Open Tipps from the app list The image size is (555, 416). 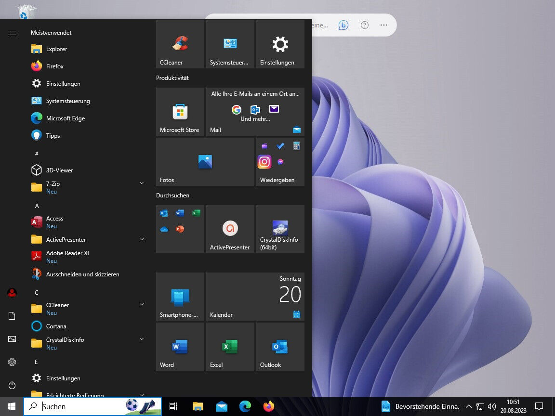coord(88,135)
